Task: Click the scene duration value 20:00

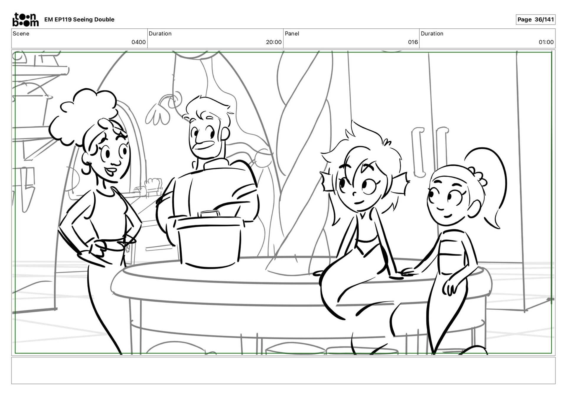Action: tap(274, 42)
